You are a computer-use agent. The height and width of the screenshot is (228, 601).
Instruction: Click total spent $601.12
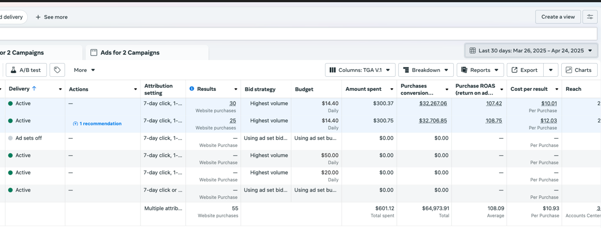[x=385, y=208]
